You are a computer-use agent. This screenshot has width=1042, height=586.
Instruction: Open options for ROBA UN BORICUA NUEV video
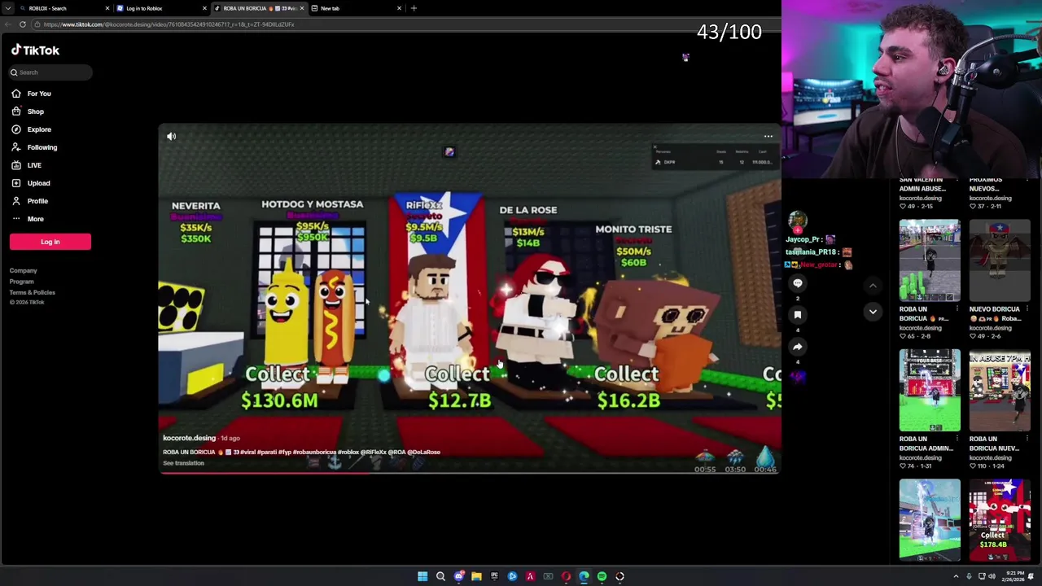[1027, 439]
